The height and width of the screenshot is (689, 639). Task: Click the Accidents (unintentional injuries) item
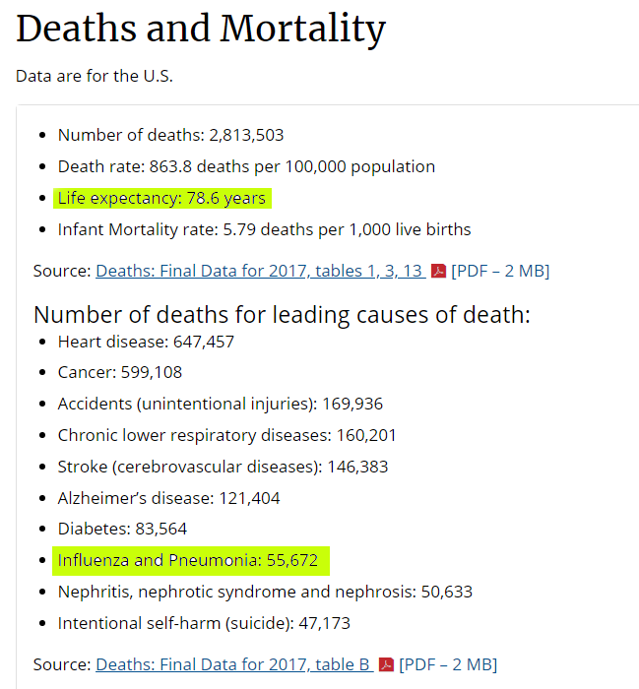[220, 404]
